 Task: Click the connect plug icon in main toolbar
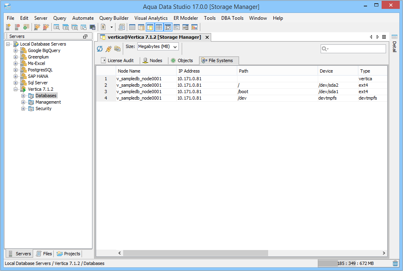pos(37,27)
